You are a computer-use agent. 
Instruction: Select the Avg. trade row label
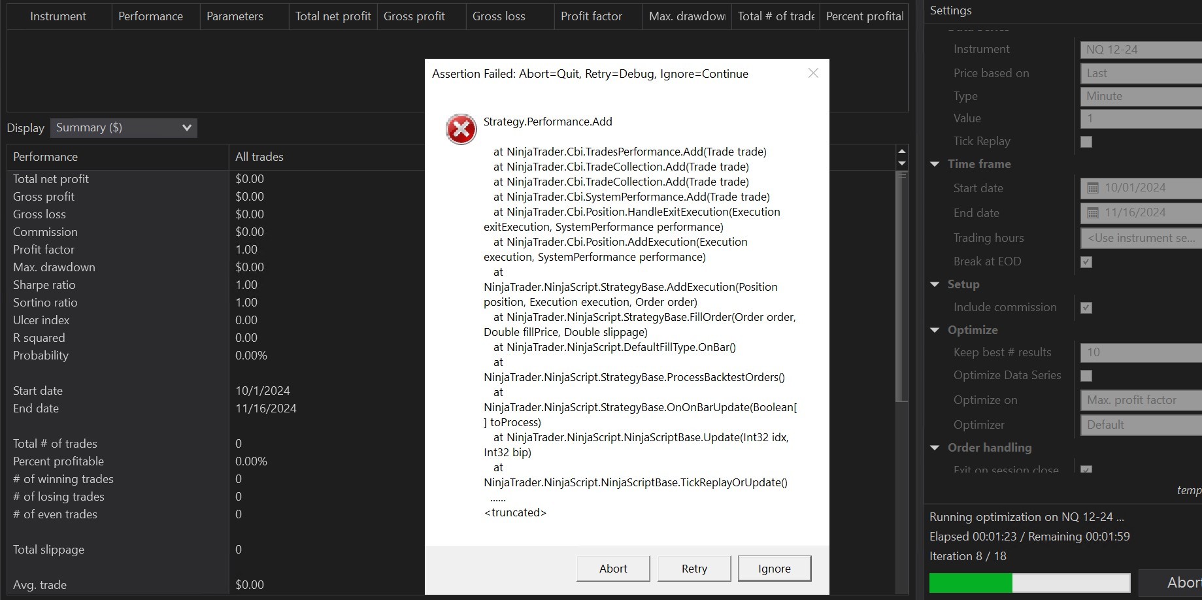[x=40, y=585]
